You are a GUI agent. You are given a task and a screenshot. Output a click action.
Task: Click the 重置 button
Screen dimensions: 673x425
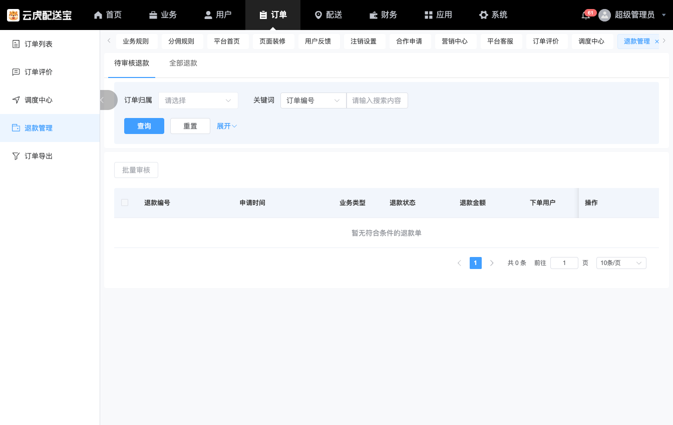click(190, 126)
